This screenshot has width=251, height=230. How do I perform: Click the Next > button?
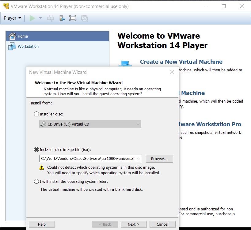134,224
